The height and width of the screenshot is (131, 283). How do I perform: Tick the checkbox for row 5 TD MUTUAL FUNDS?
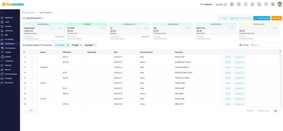pos(32,78)
